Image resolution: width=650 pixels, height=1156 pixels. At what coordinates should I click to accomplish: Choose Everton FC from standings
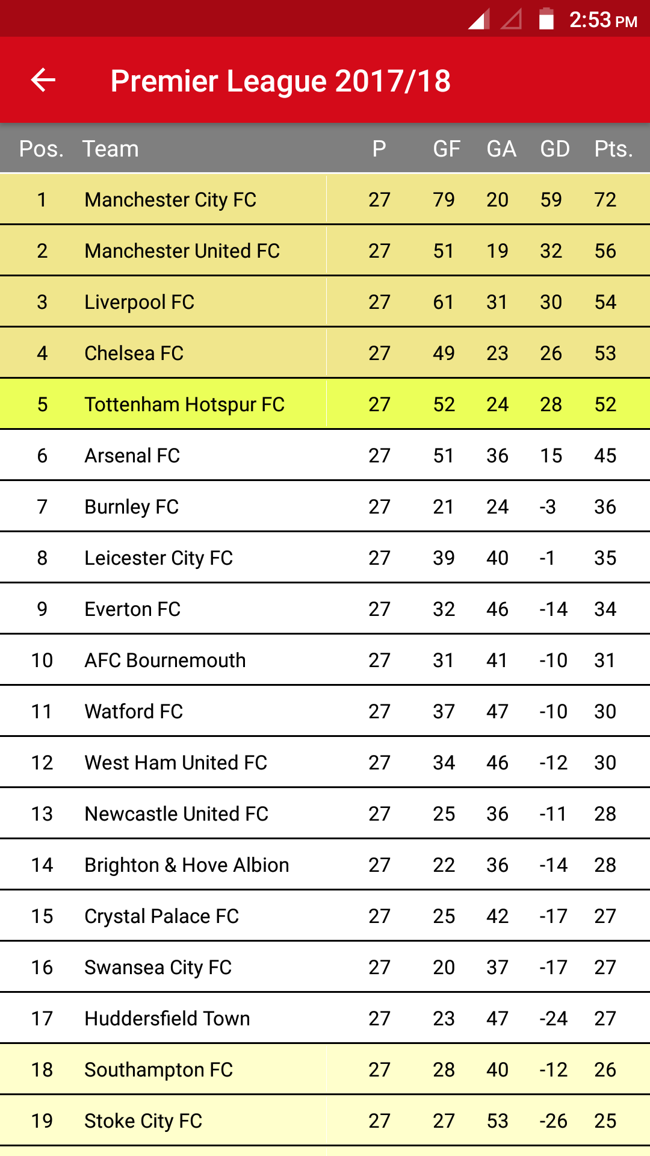(x=132, y=609)
